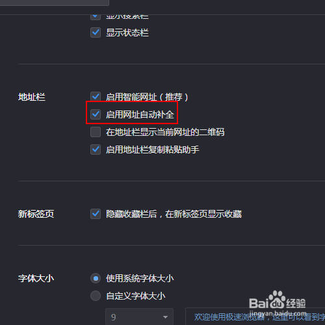Click the 新标签页 section heading
Viewport: 325px width, 325px height.
click(36, 214)
